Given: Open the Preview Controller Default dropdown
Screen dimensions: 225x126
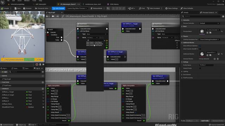Looking at the screenshot, I should point(210,23).
